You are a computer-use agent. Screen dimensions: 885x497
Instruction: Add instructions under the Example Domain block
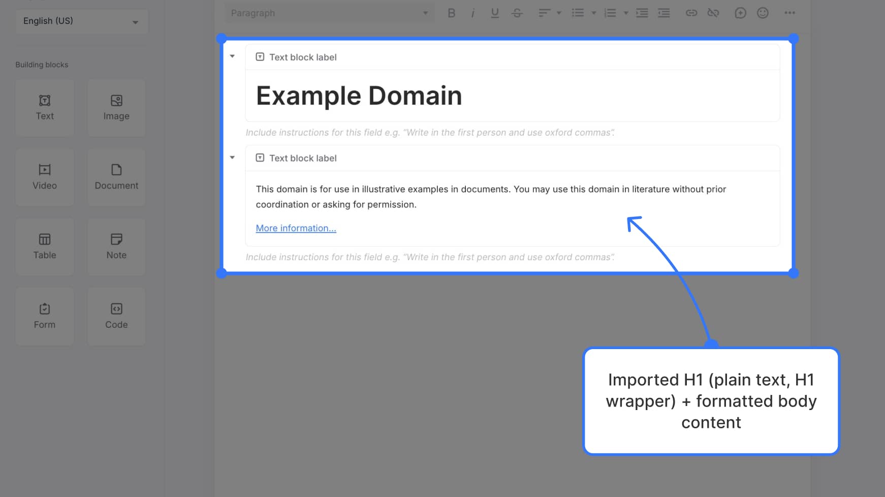(x=430, y=133)
